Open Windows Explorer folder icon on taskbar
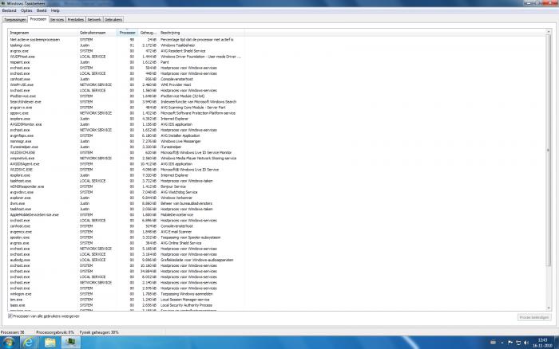Viewport: 559px width, 349px height. coord(50,343)
